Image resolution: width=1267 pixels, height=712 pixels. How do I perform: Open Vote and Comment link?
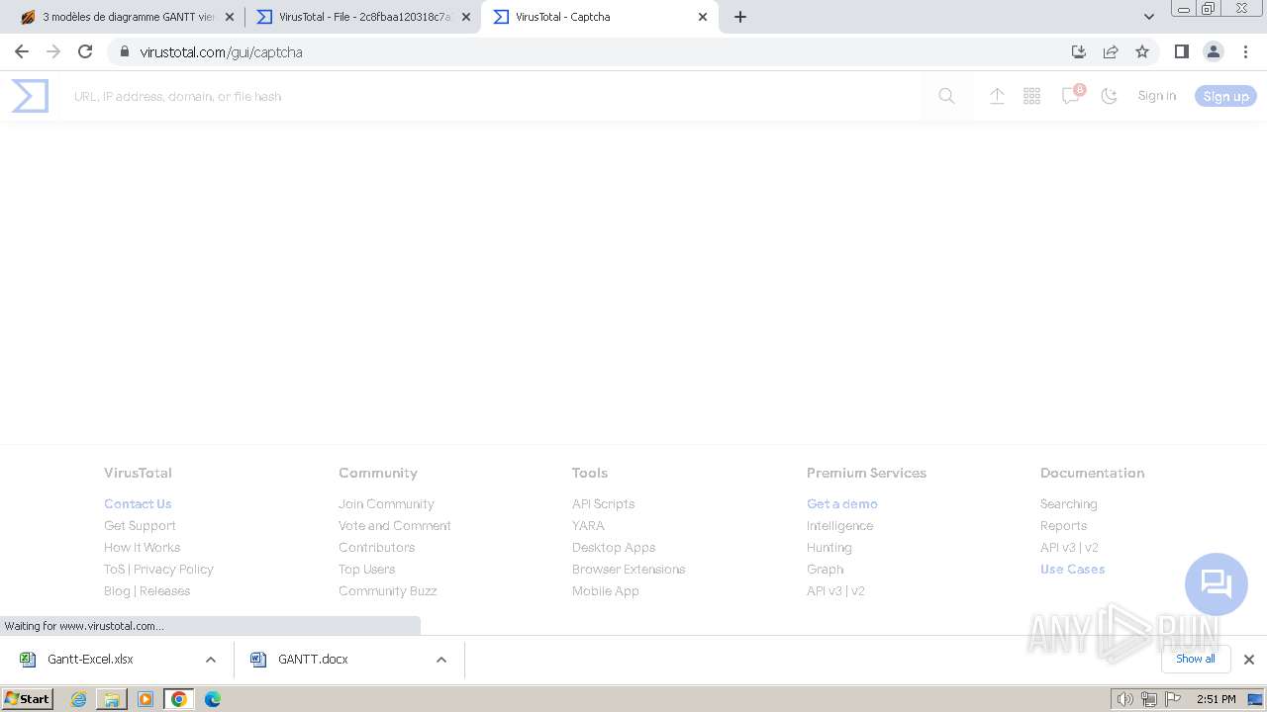[394, 525]
